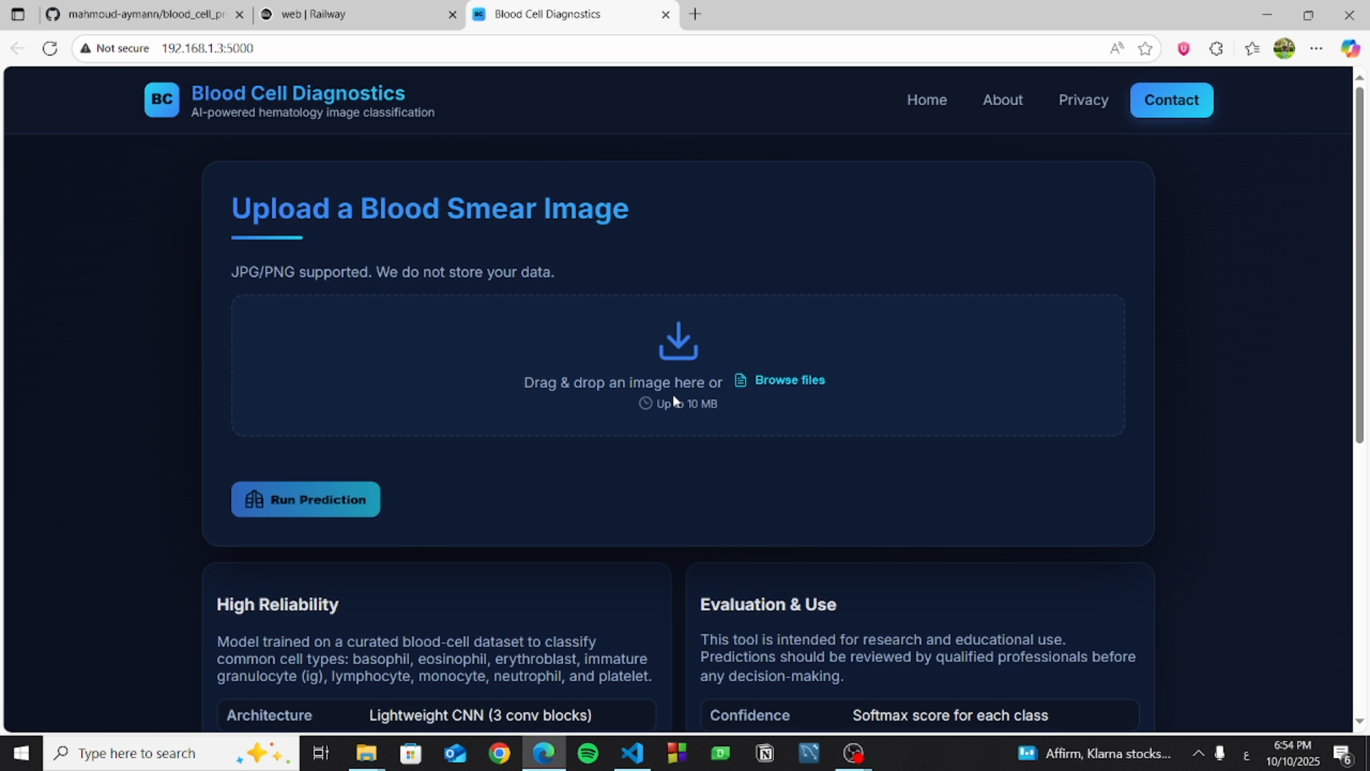Image resolution: width=1370 pixels, height=771 pixels.
Task: Click the Contact button
Action: point(1171,100)
